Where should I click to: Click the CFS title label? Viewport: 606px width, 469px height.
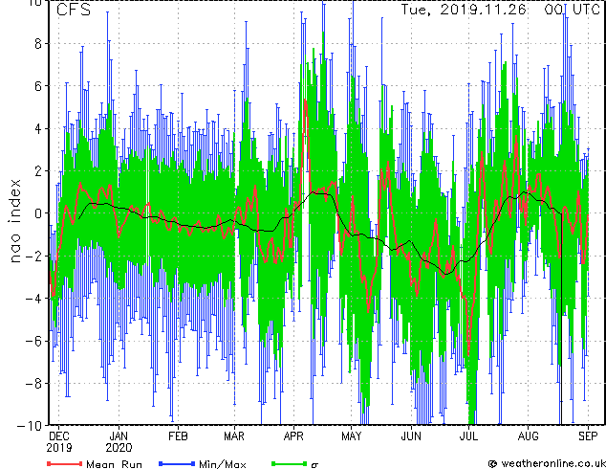click(x=74, y=10)
